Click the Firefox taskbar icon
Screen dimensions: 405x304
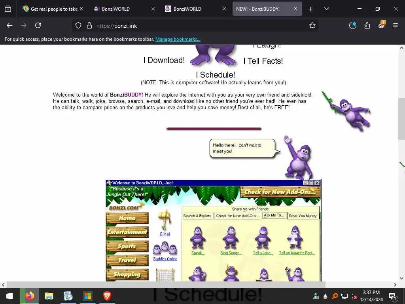tap(29, 296)
